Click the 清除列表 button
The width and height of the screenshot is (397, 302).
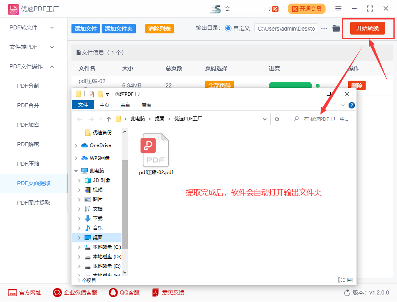coord(160,29)
